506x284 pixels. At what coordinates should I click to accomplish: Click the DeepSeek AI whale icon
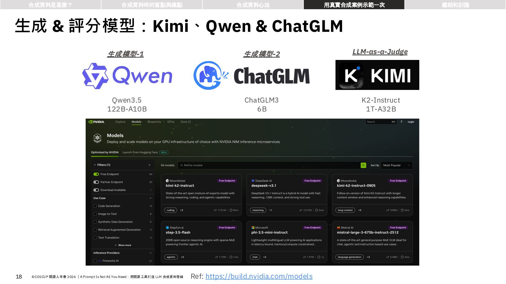click(253, 181)
